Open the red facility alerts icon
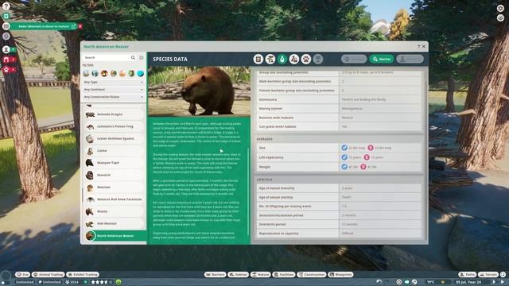Screen dimensions: 509x286 [x=6, y=60]
